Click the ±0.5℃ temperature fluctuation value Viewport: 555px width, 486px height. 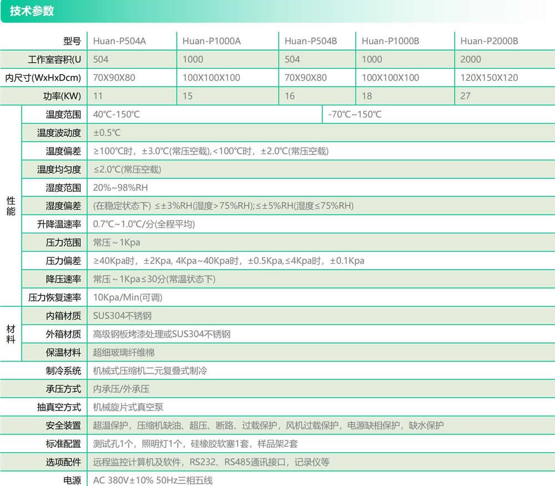[107, 133]
